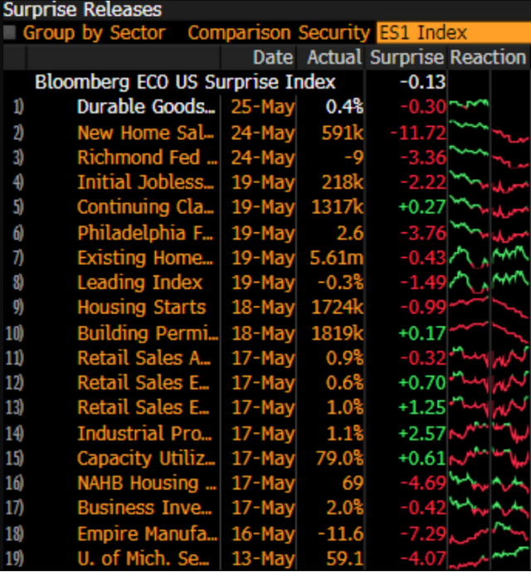Click the -7.29 surprise value
The image size is (531, 572).
point(423,534)
